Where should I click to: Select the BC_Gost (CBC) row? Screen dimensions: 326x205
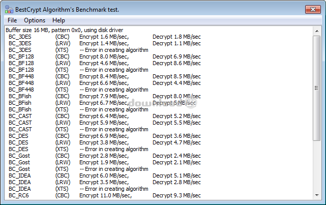(105, 156)
